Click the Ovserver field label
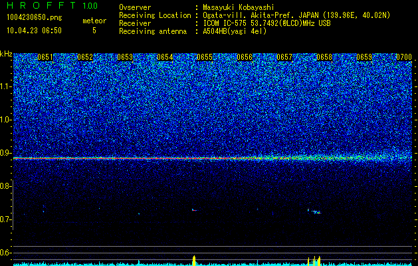 [135, 7]
